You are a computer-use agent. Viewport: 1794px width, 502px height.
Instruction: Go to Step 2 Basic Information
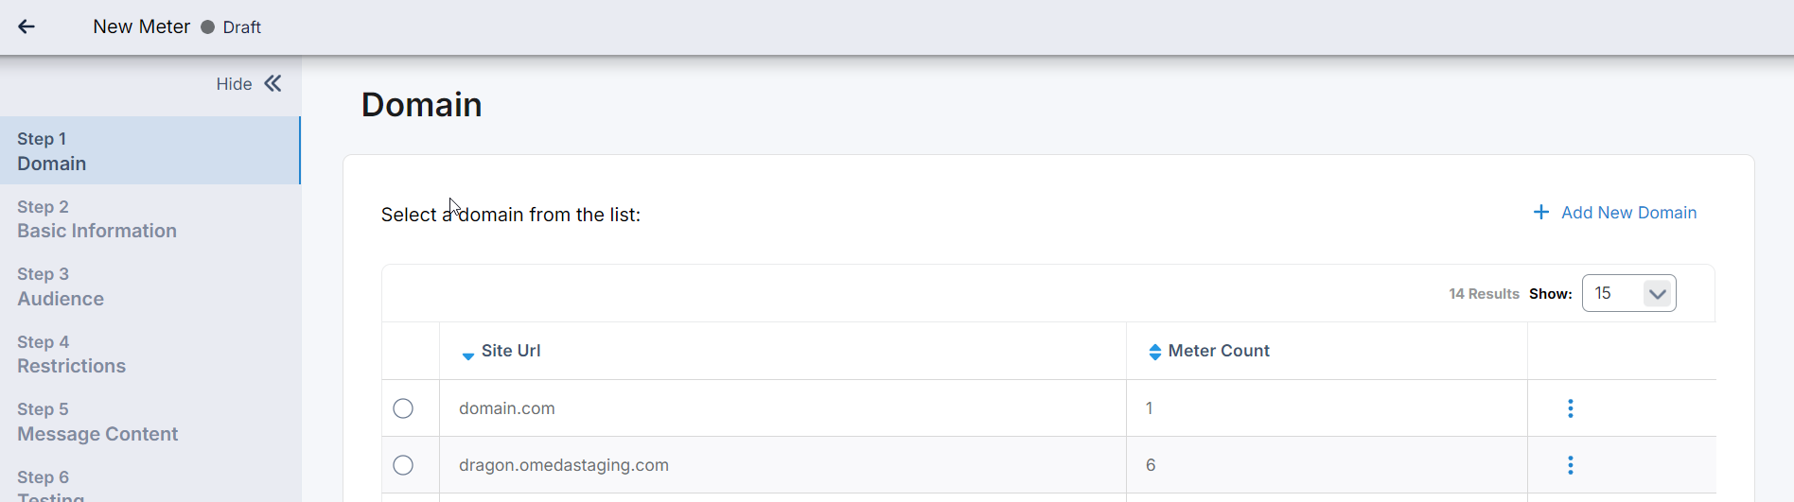pos(97,219)
